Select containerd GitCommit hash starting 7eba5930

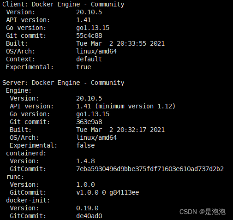(x=150, y=169)
